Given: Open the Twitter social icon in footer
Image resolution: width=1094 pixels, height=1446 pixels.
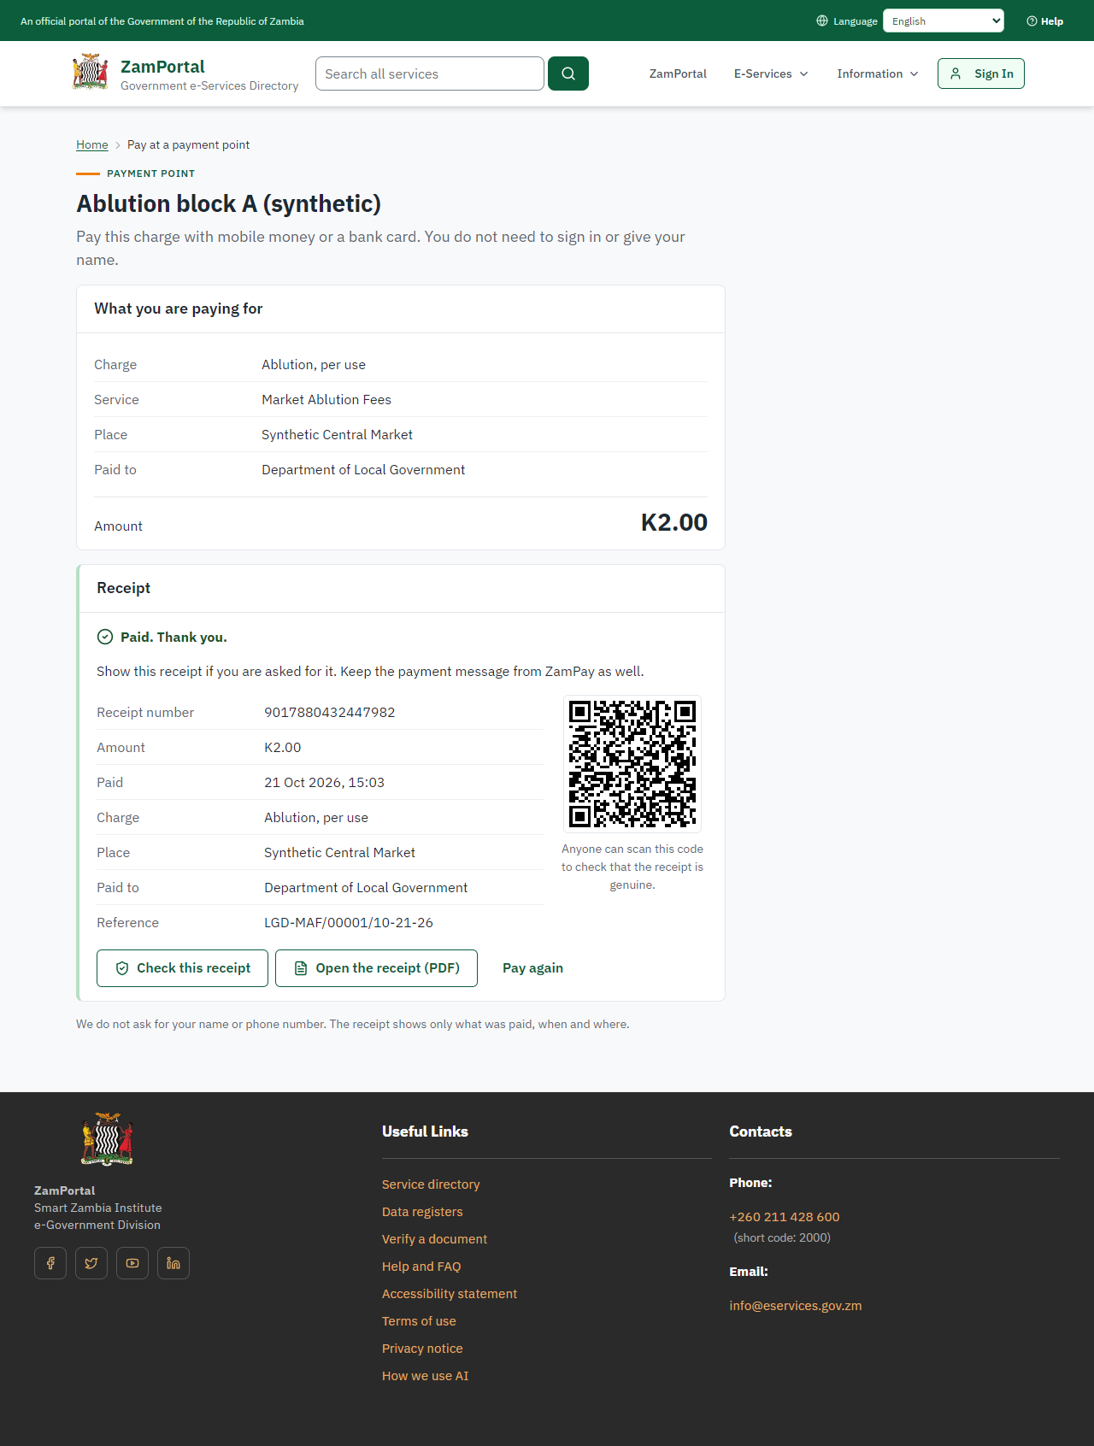Looking at the screenshot, I should coord(91,1263).
